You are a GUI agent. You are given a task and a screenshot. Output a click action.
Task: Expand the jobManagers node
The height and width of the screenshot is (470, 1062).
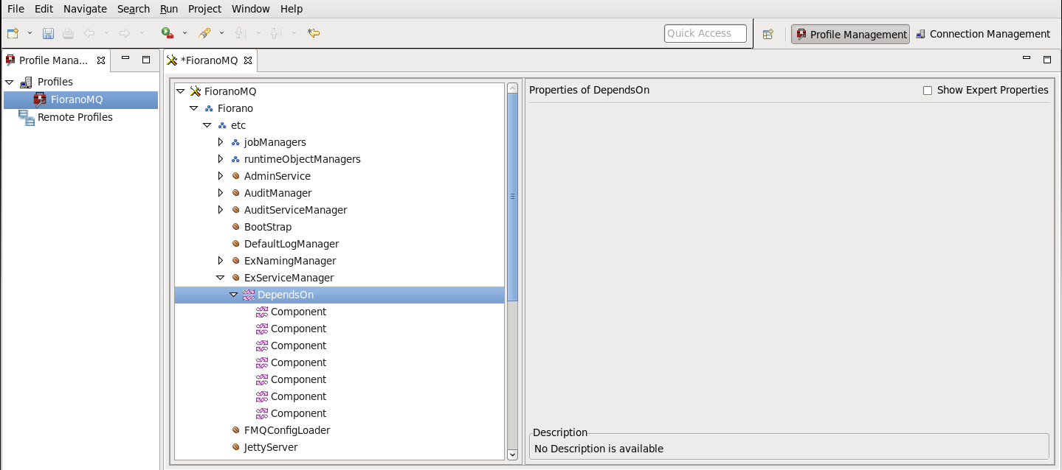click(x=221, y=142)
